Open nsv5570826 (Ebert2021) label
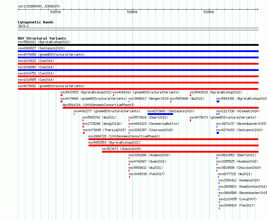Image resolution: width=267 pixels, height=220 pixels. click(148, 117)
